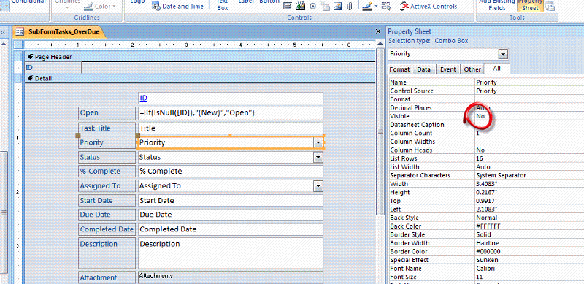Click the form design vertical scrollbar
This screenshot has height=284, width=584.
(x=380, y=131)
